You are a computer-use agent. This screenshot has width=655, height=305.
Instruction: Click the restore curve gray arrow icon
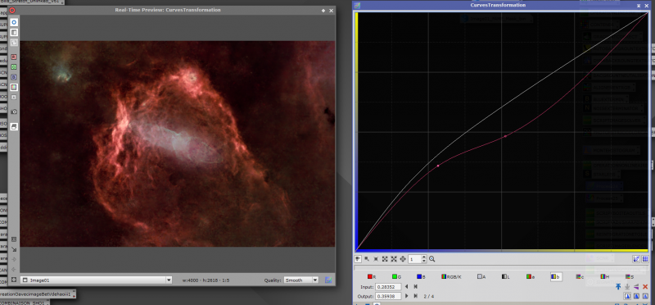[627, 287]
